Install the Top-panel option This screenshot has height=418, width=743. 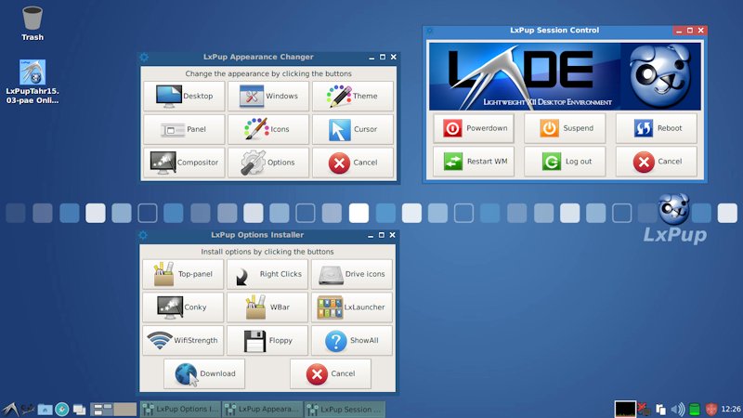pos(183,274)
